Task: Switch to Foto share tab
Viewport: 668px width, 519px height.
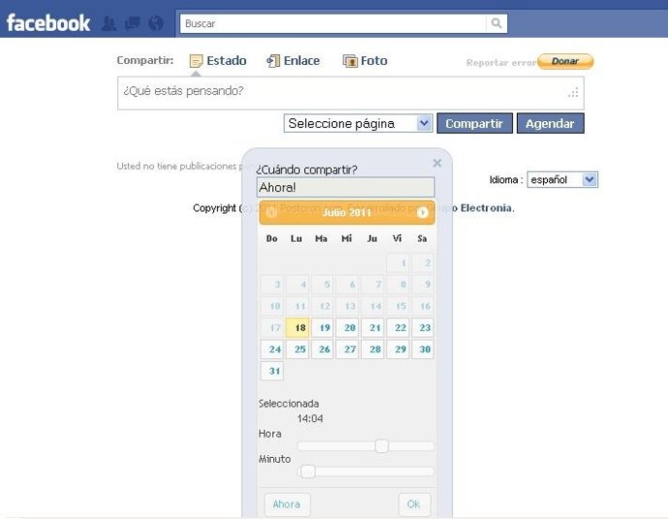Action: click(365, 60)
